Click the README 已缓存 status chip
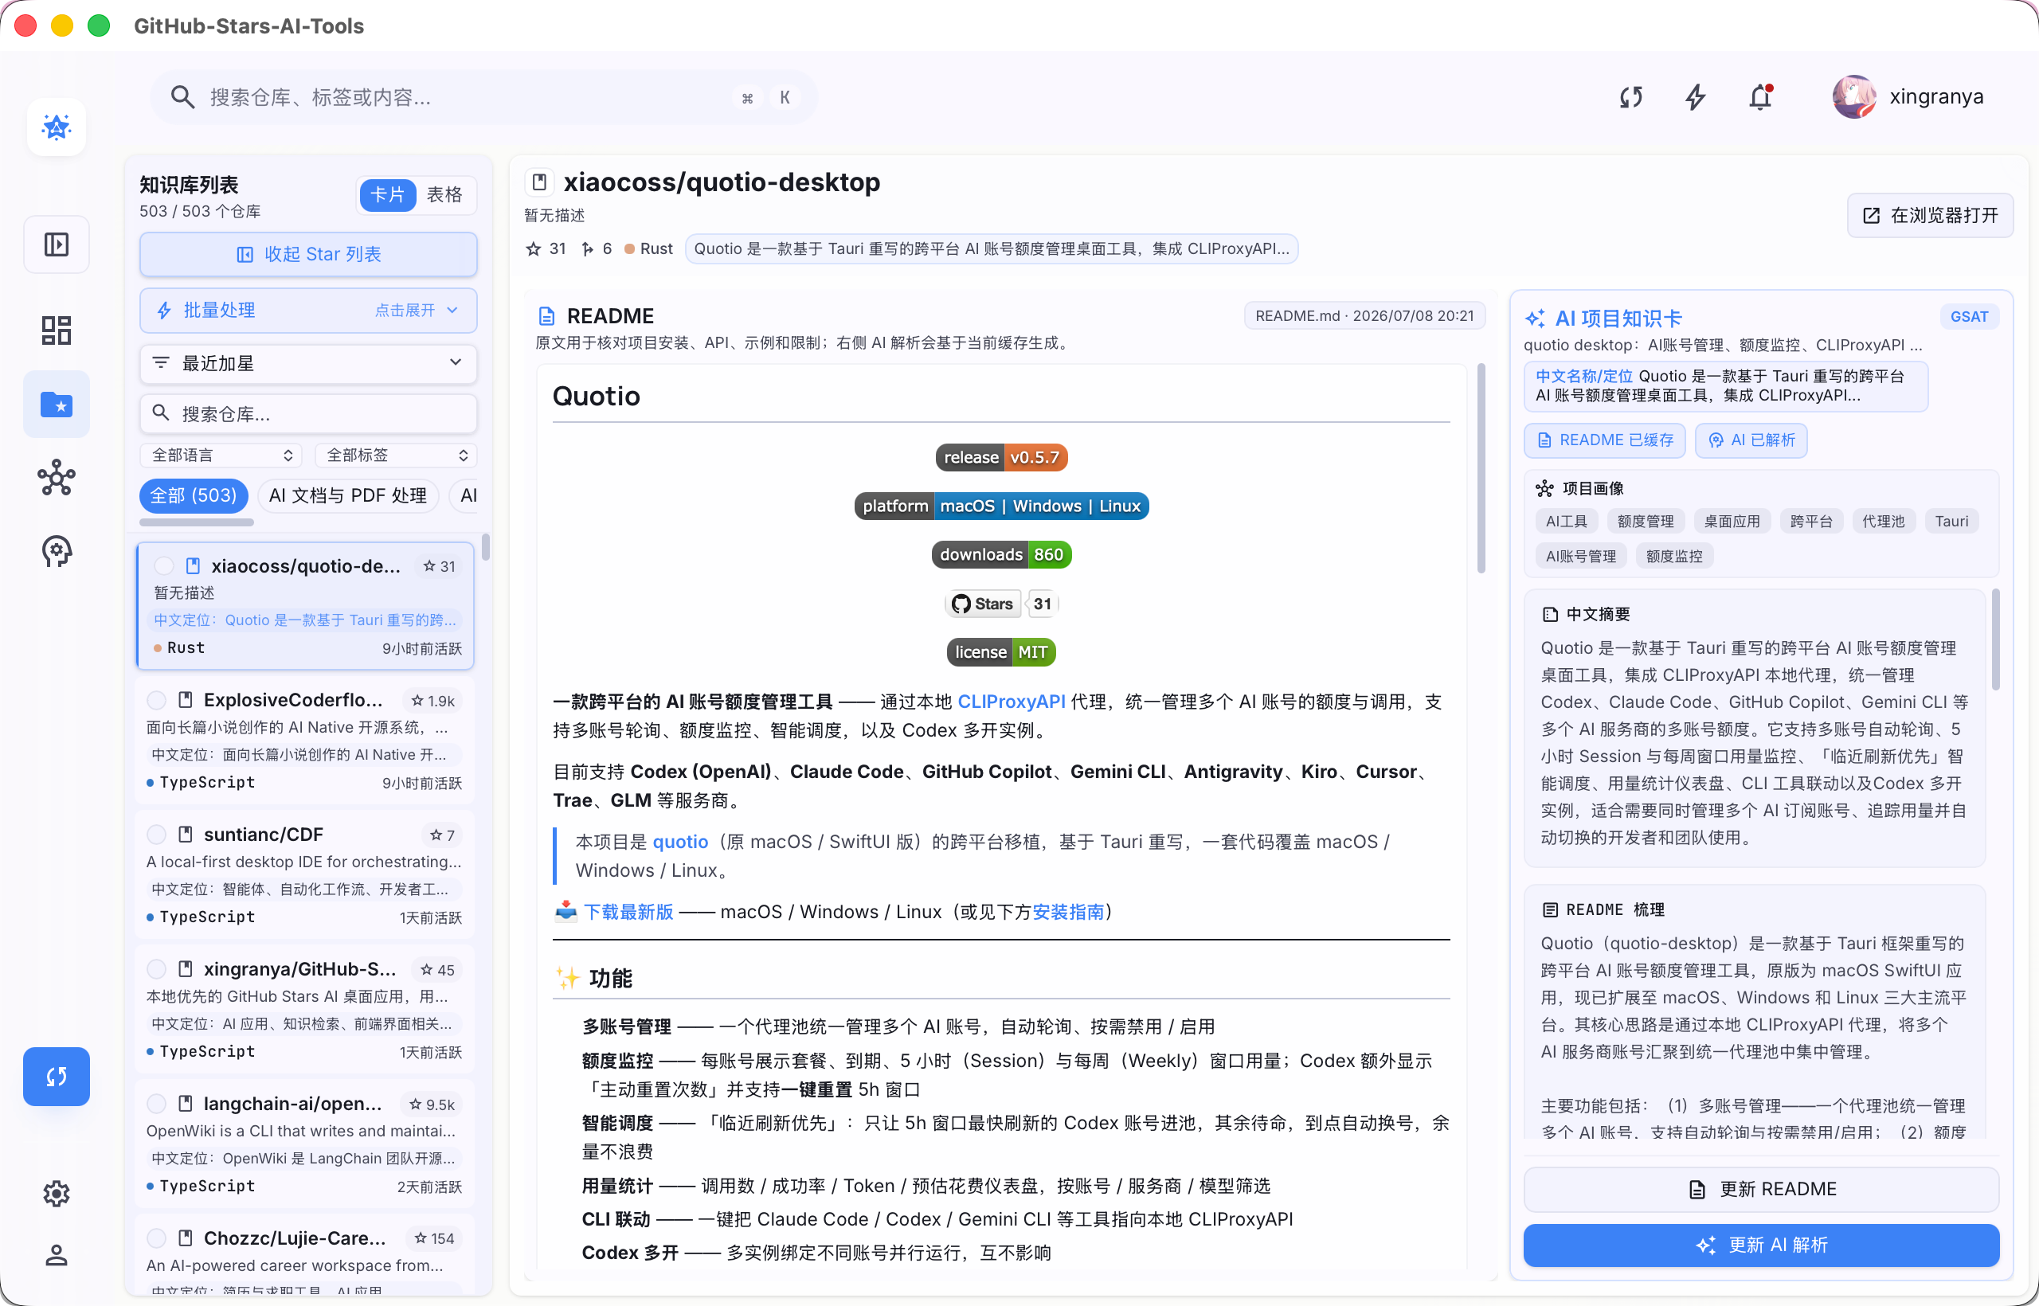Screen dimensions: 2039x1306 click(x=1605, y=440)
